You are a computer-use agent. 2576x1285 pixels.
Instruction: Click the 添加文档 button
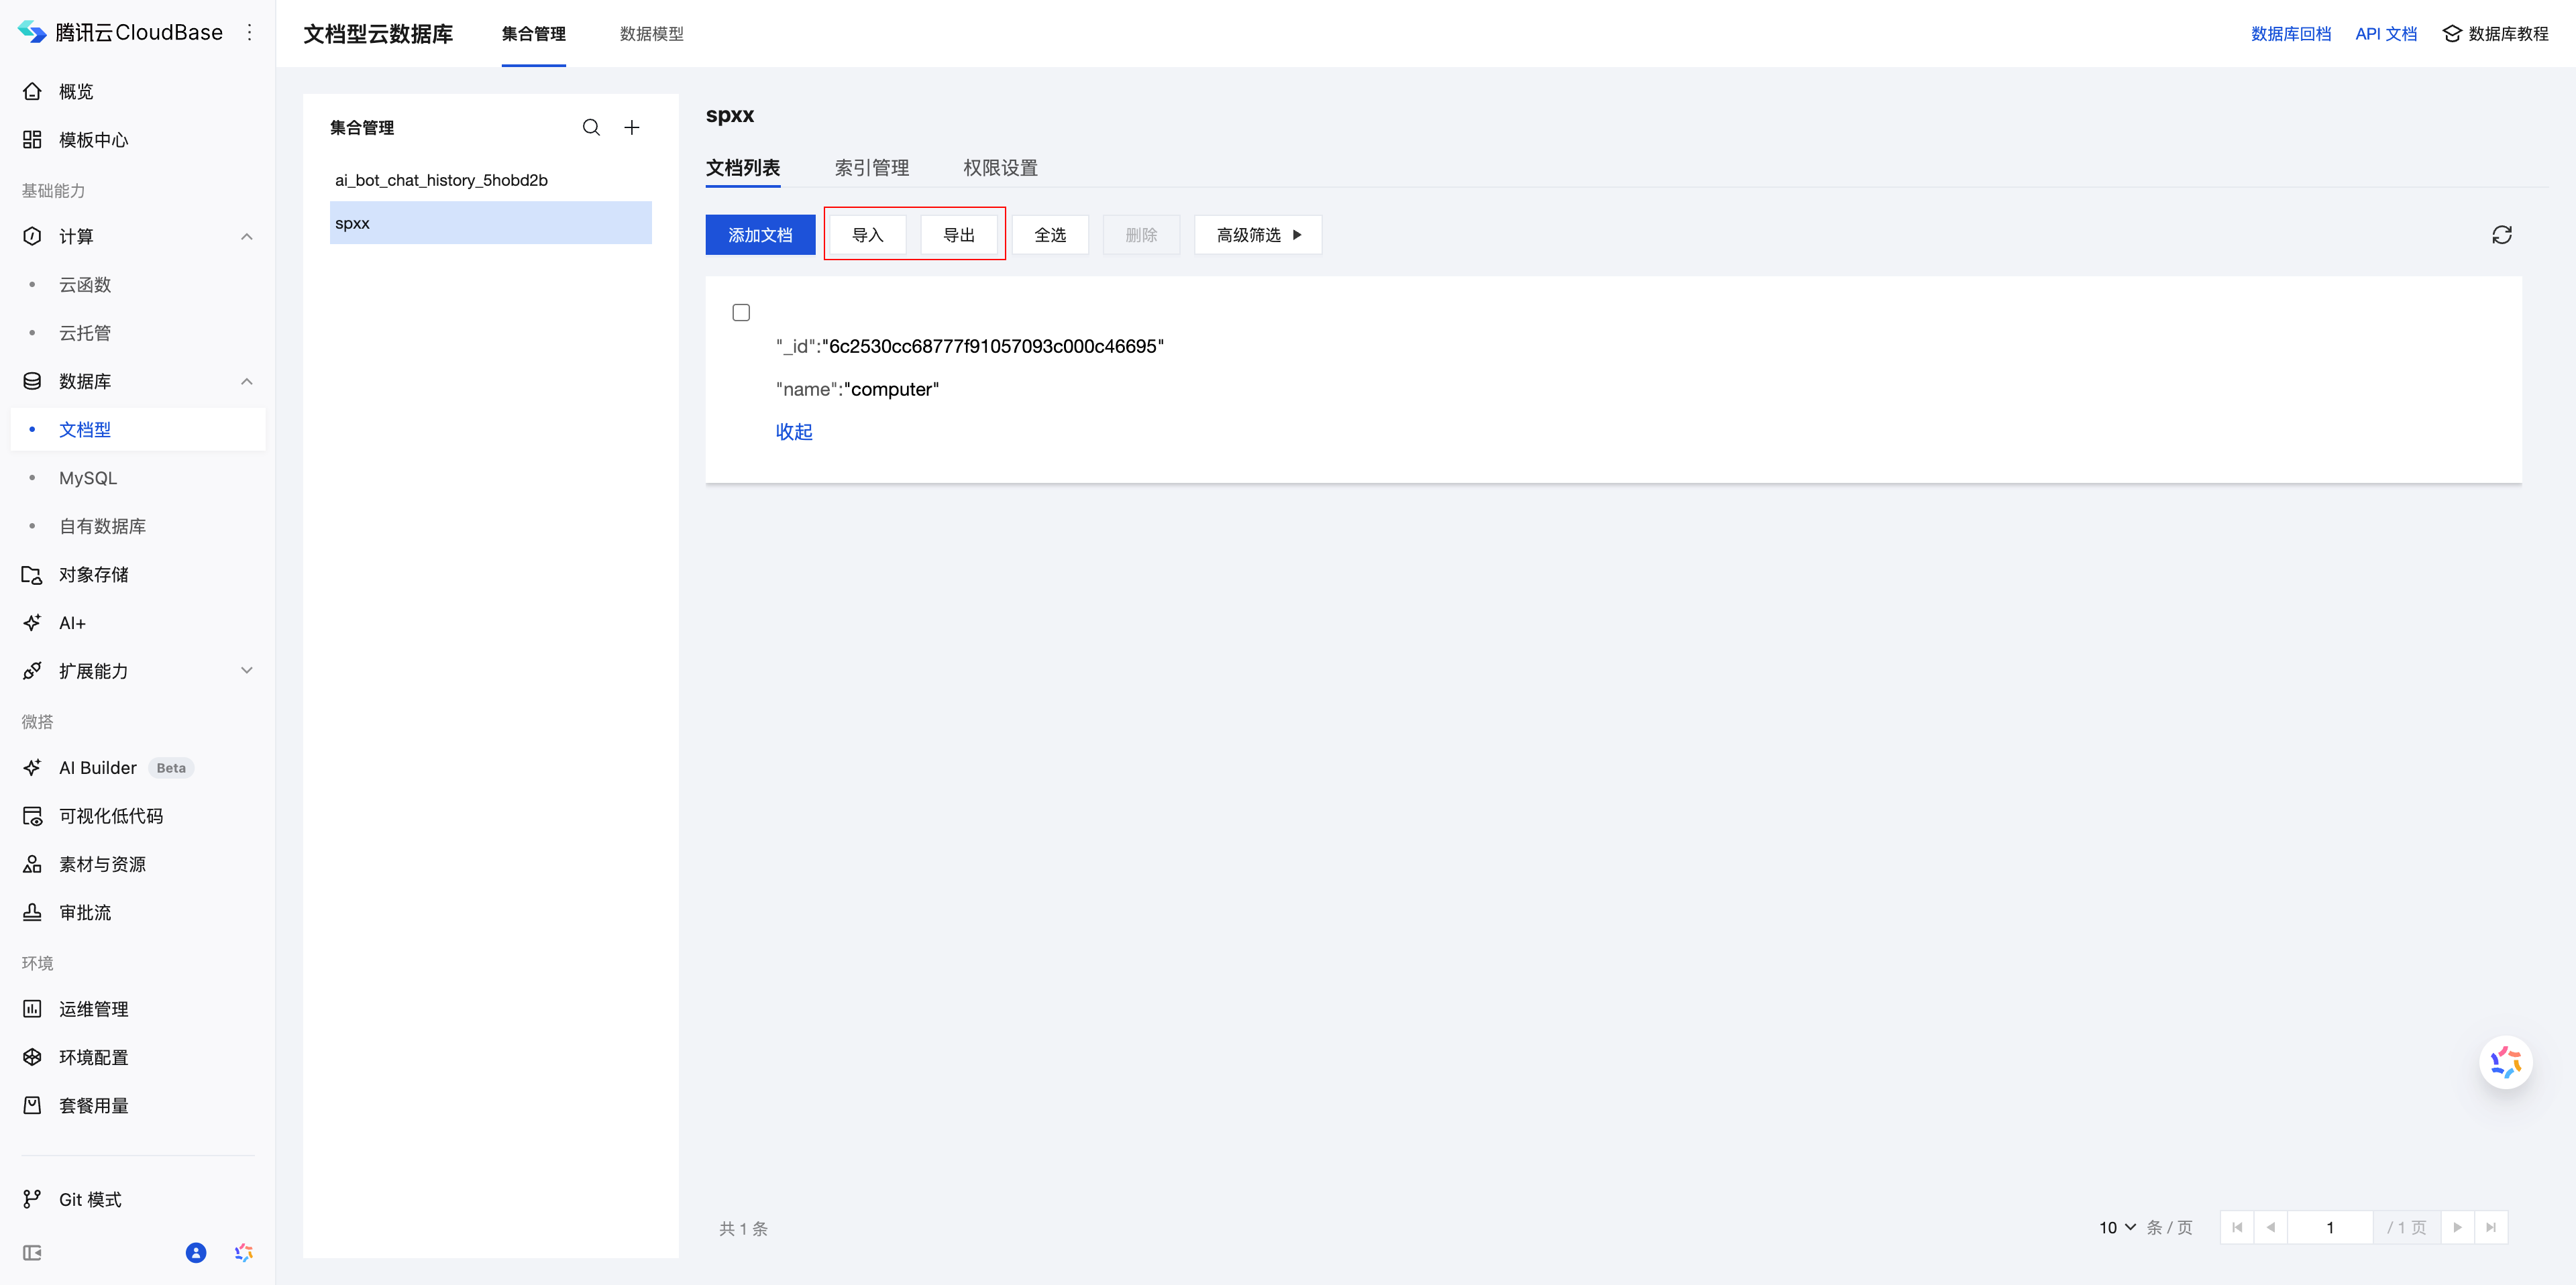pos(760,235)
